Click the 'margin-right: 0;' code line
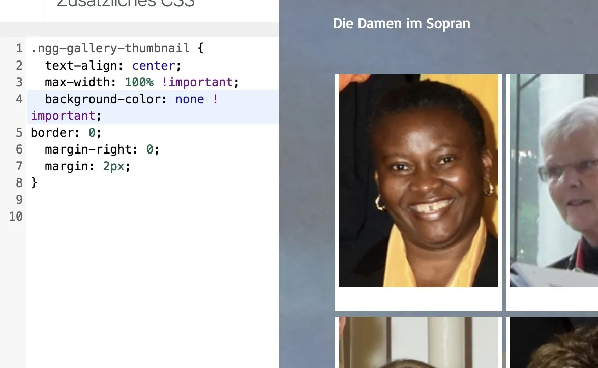Image resolution: width=598 pixels, height=368 pixels. pos(102,149)
